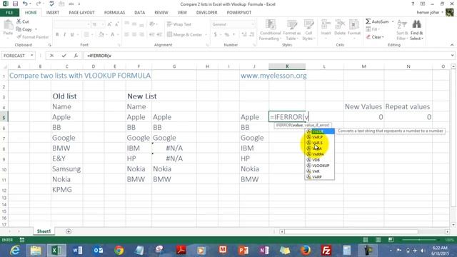The image size is (457, 257).
Task: Toggle Wrap Text
Action: 179,24
